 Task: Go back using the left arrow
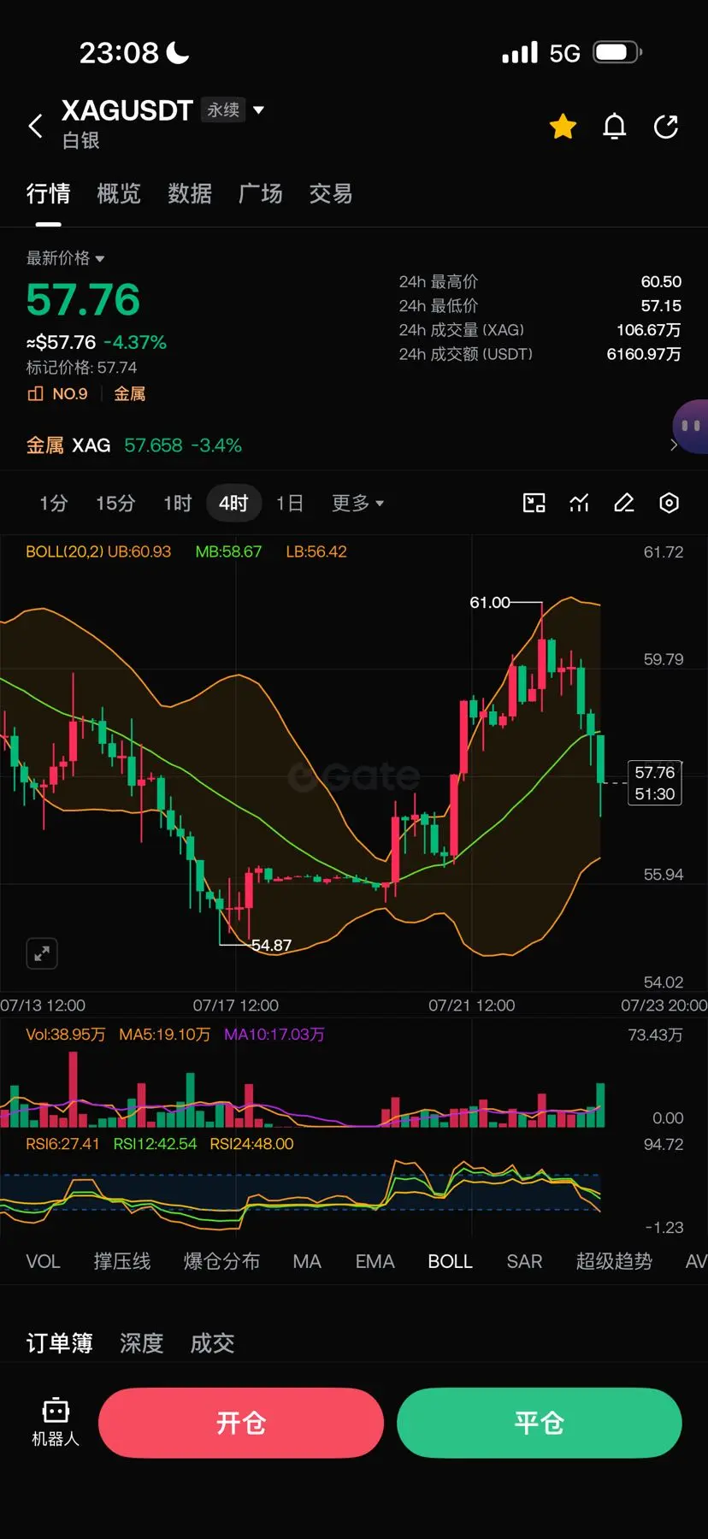pyautogui.click(x=35, y=127)
